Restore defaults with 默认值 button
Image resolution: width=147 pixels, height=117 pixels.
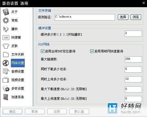79,112
